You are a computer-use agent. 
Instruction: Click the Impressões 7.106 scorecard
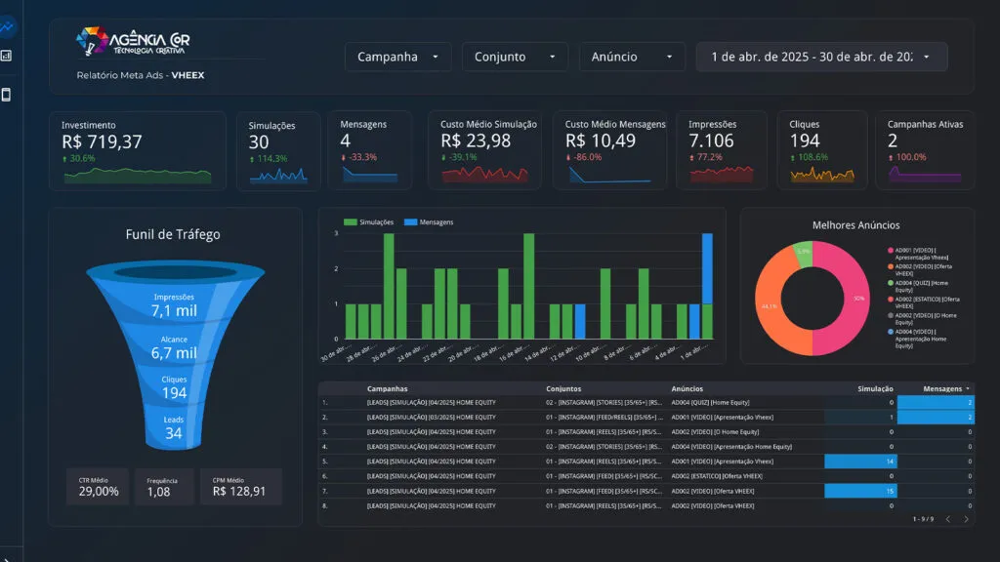tap(722, 150)
